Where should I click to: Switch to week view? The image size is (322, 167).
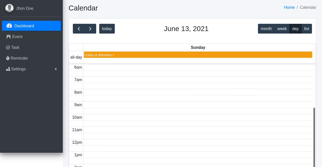(282, 29)
